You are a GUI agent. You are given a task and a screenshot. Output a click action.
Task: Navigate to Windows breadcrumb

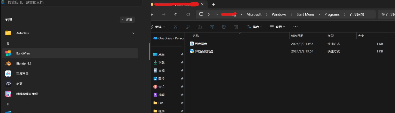click(279, 14)
